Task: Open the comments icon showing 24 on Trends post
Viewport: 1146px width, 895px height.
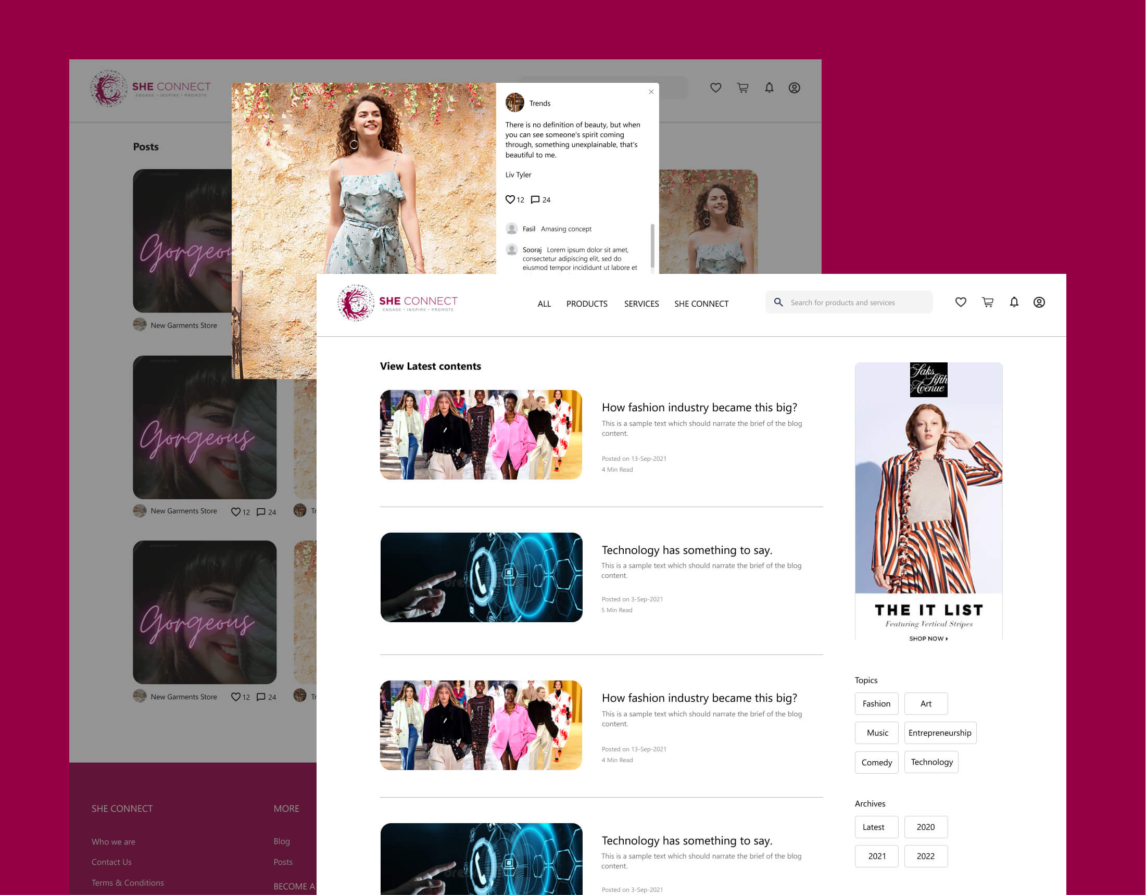Action: pyautogui.click(x=535, y=199)
